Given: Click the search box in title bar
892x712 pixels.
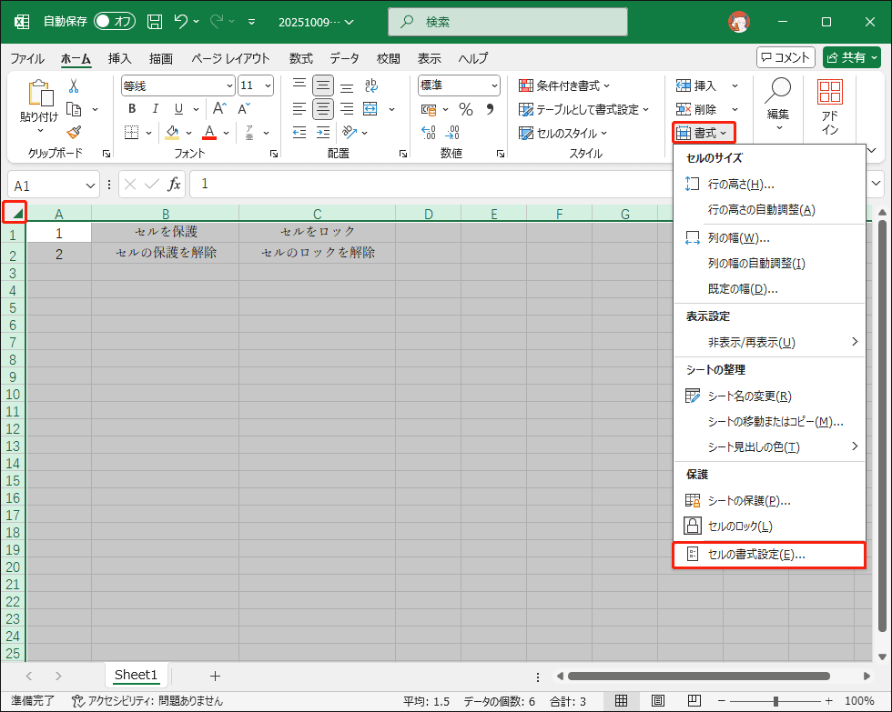Looking at the screenshot, I should (x=507, y=21).
